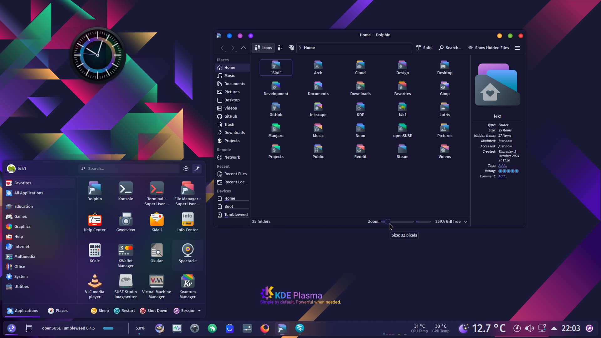This screenshot has height=338, width=601.
Task: Toggle Split view in Dolphin
Action: pos(424,48)
